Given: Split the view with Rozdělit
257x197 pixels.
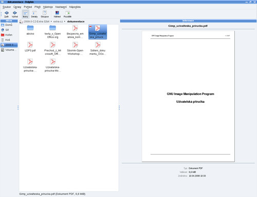Looking at the screenshot, I should point(67,14).
